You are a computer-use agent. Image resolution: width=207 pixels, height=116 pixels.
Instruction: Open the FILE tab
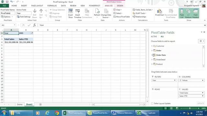(4, 6)
